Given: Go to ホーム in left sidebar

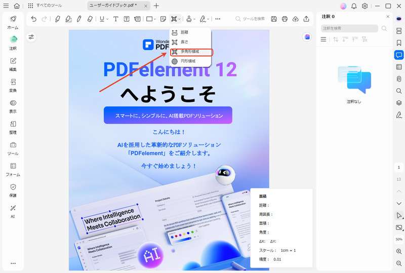Looking at the screenshot, I should coord(13,22).
